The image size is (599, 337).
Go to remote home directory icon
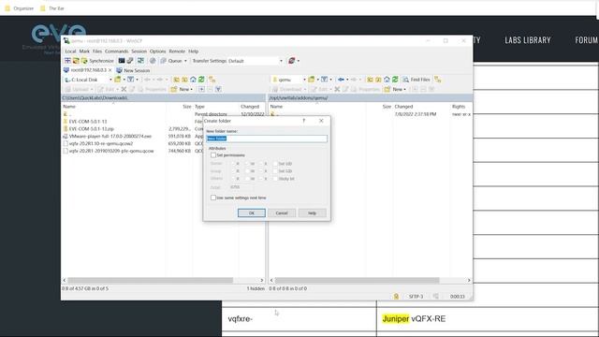coord(387,80)
